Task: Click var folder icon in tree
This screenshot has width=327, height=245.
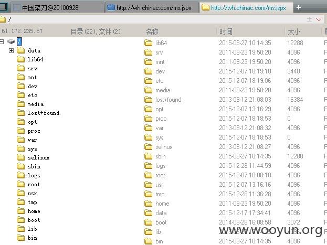Action: coord(21,140)
